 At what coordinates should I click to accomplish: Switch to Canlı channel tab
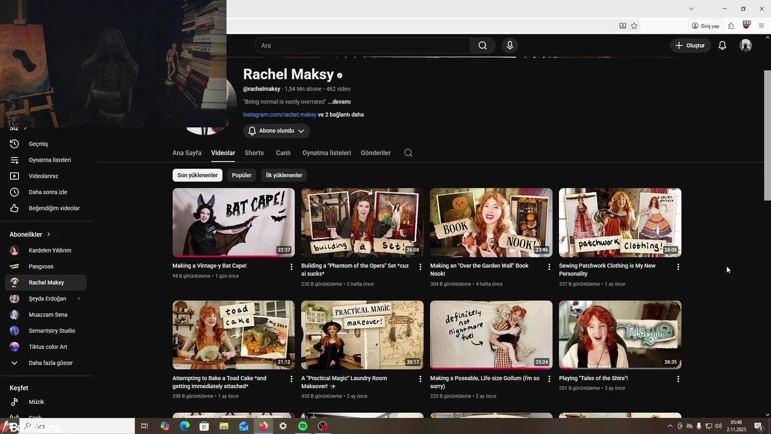283,153
